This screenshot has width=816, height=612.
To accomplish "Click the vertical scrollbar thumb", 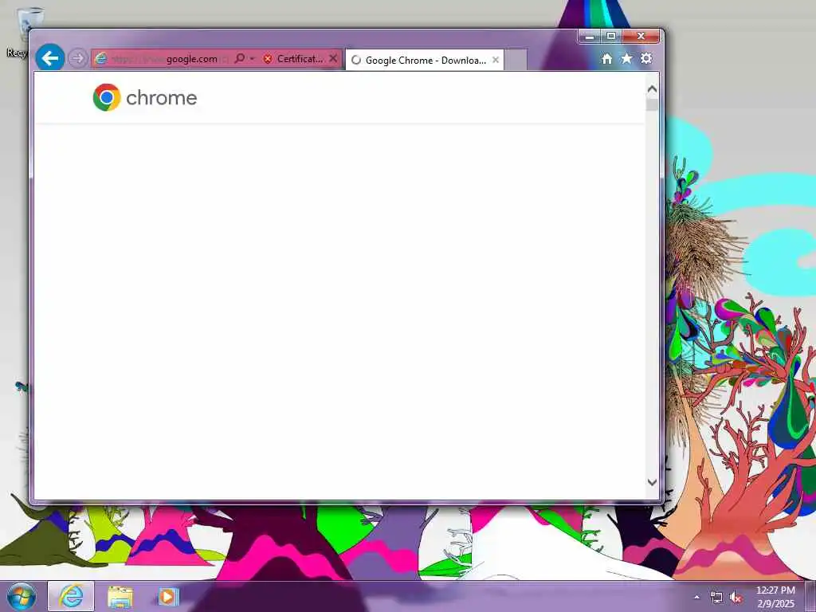I will [652, 104].
